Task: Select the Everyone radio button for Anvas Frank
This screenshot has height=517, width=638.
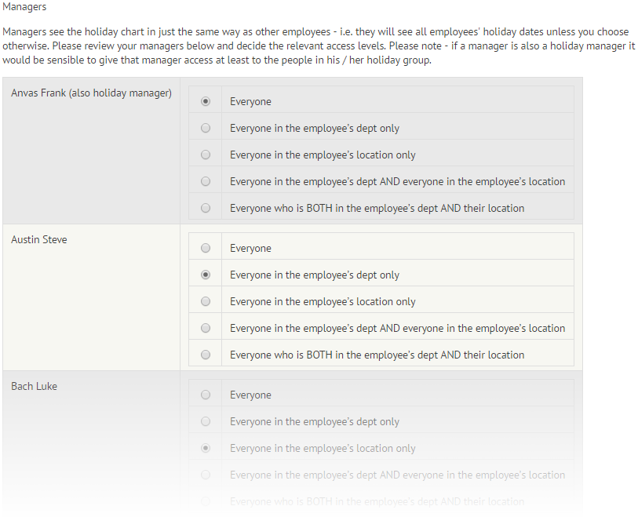Action: 206,101
